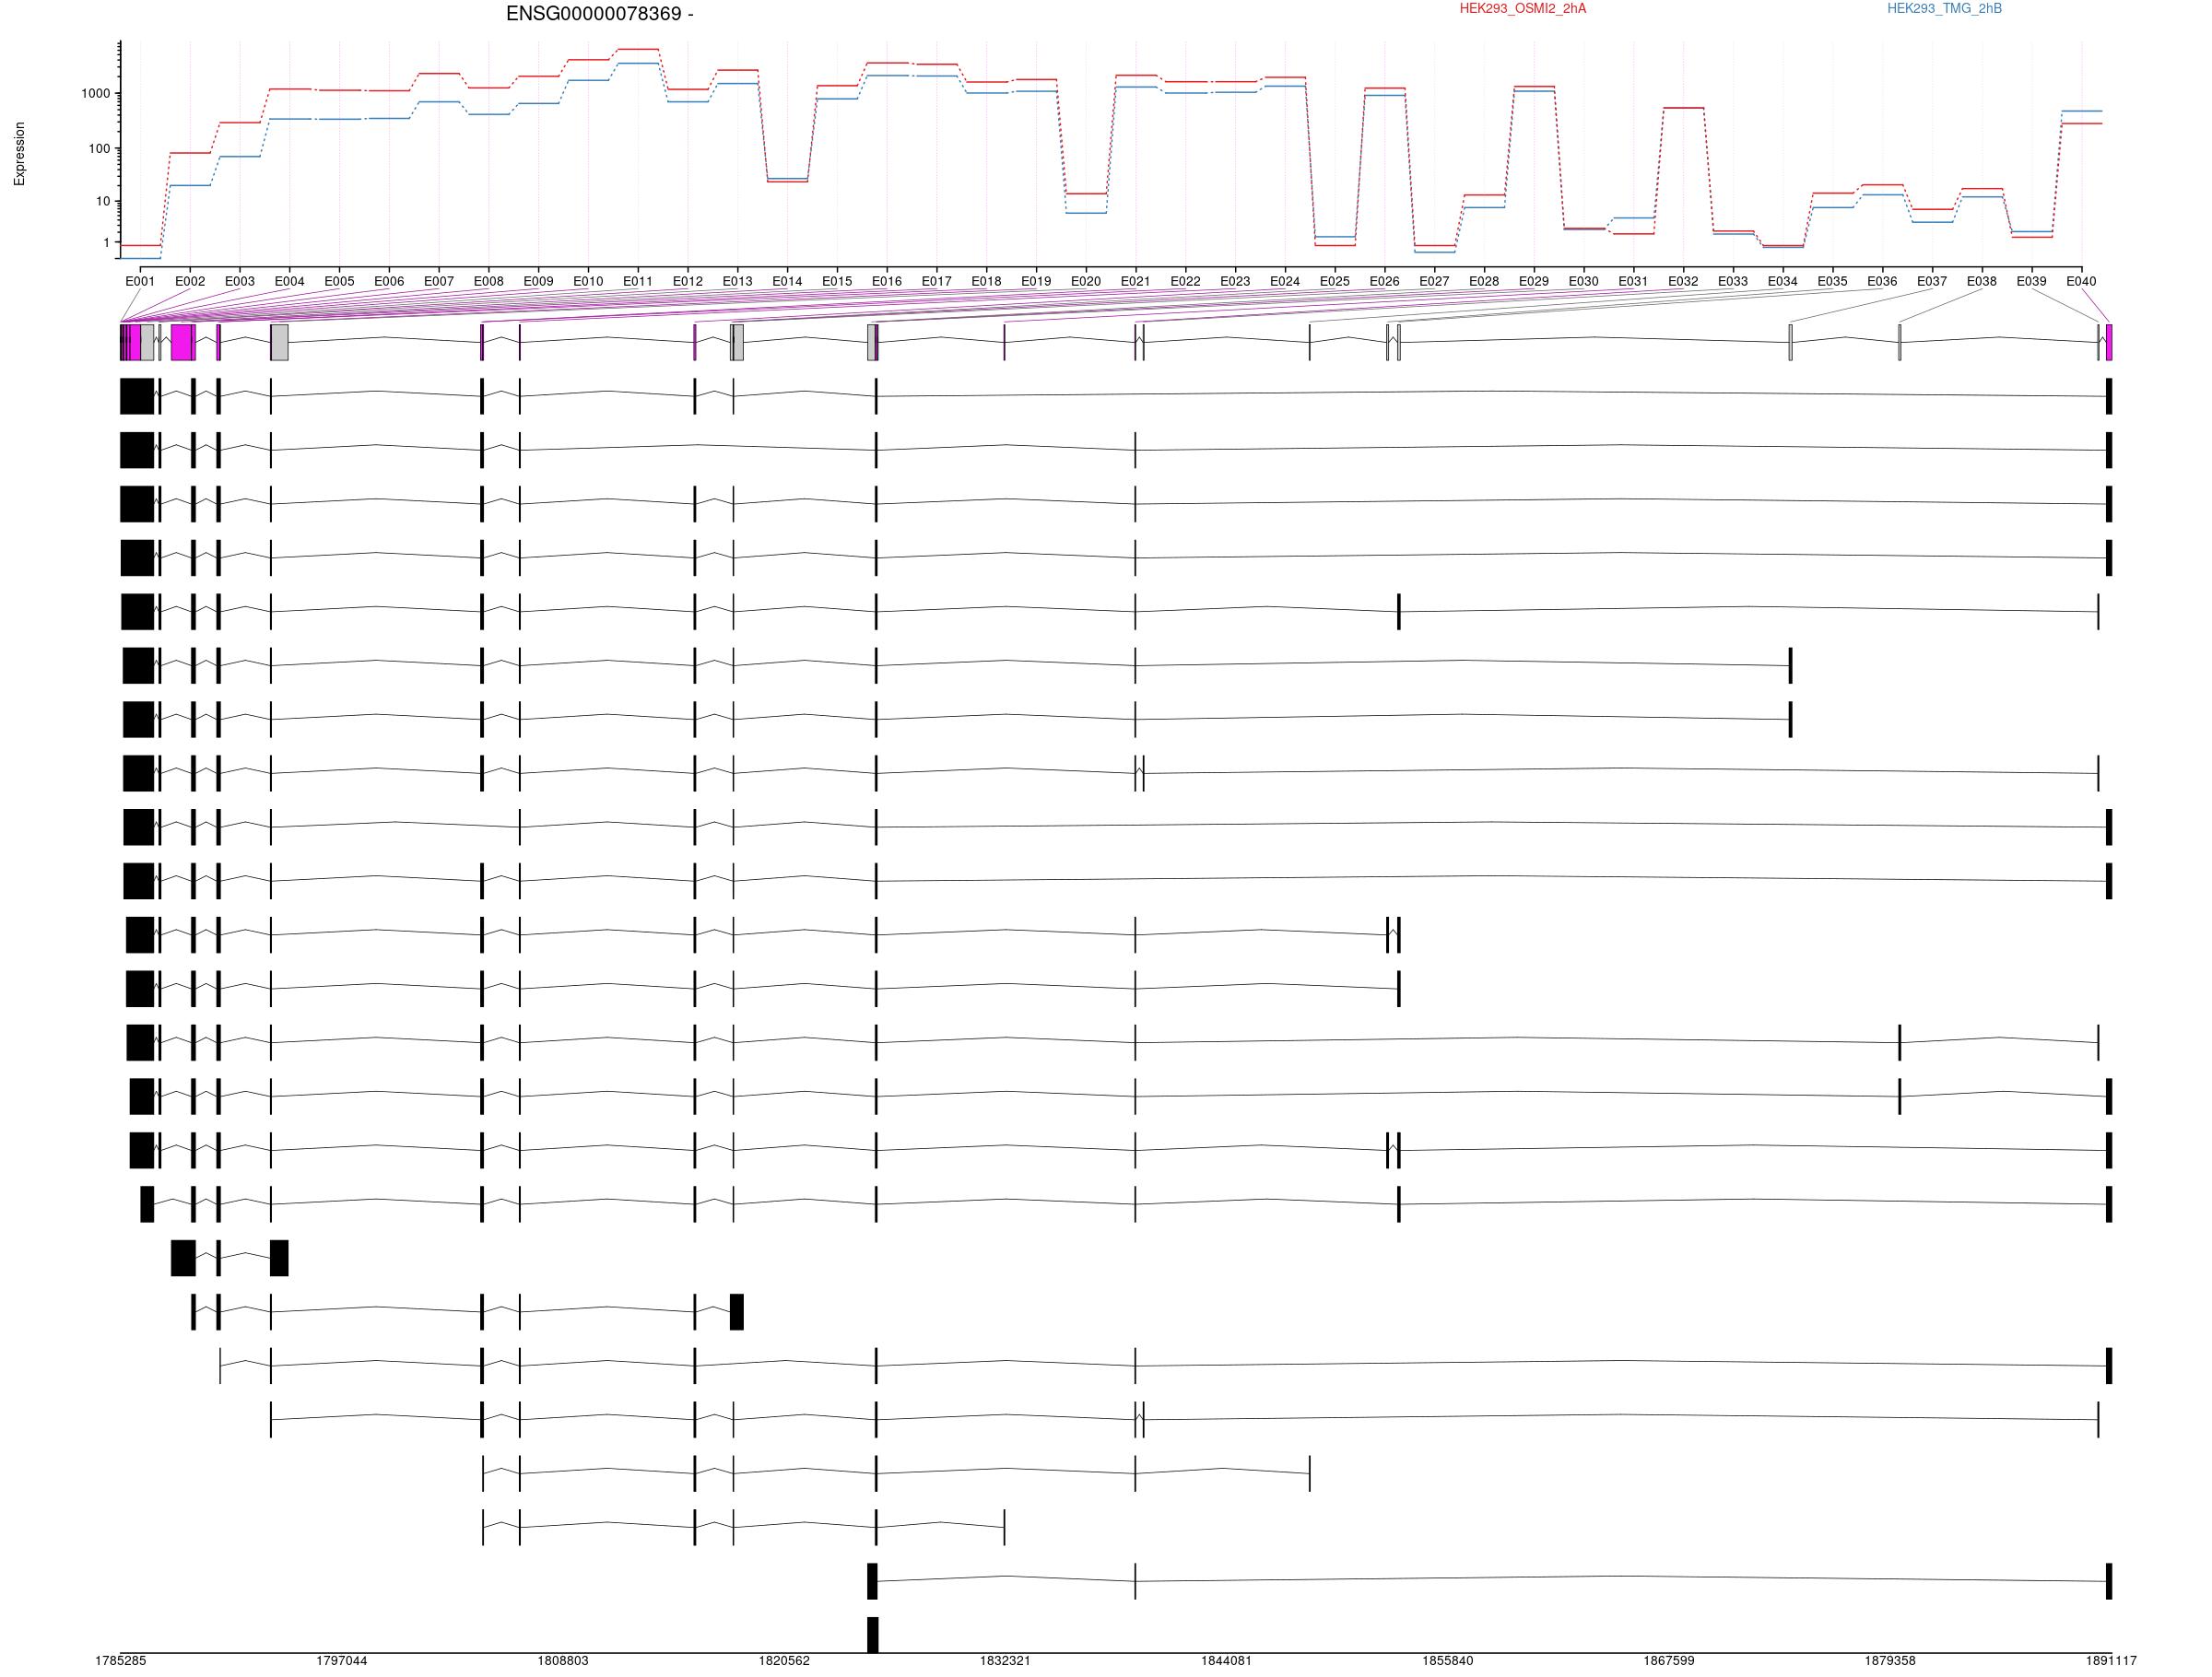
Task: Click the y-axis tick value 100
Action: coord(100,149)
